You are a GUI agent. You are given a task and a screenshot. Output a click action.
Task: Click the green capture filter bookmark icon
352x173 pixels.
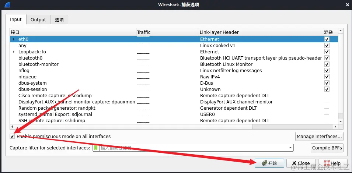96,148
